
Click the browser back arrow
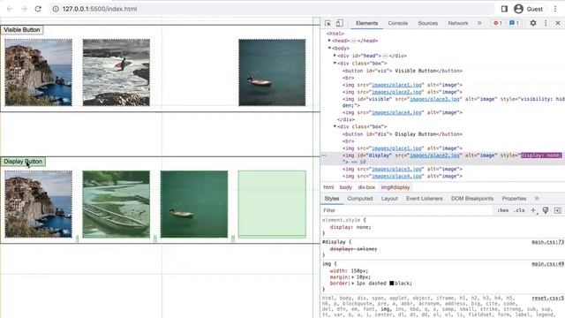[10, 9]
